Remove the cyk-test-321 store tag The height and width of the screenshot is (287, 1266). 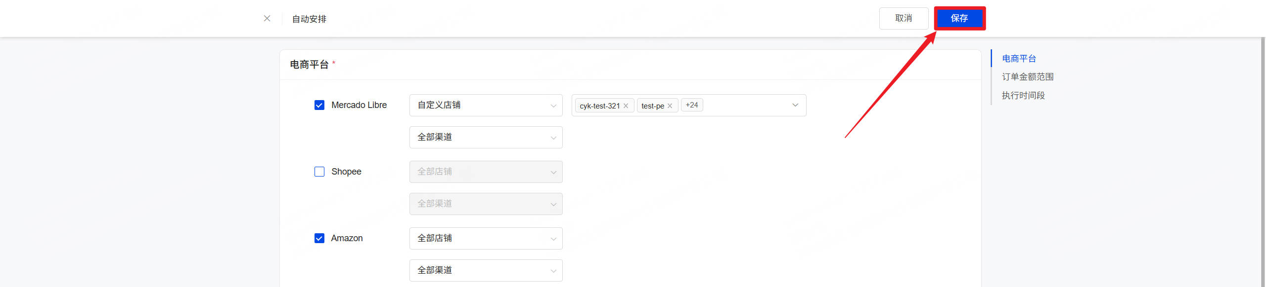coord(626,106)
